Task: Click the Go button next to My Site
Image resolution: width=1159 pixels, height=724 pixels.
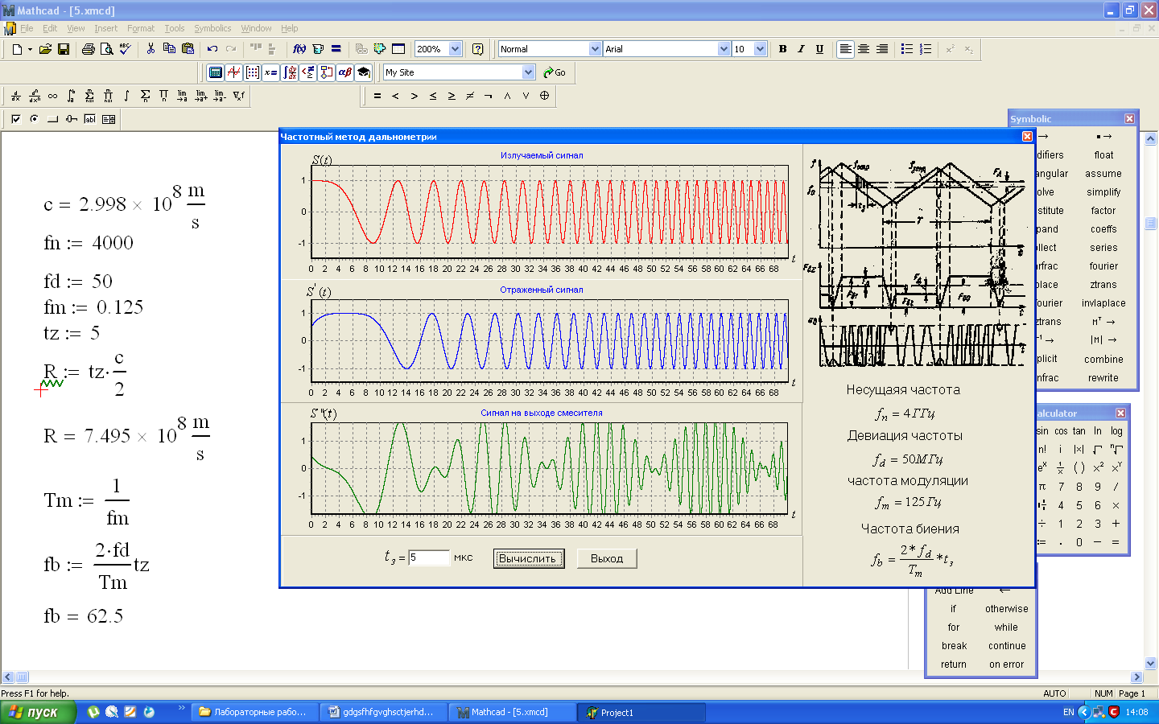Action: click(x=555, y=72)
